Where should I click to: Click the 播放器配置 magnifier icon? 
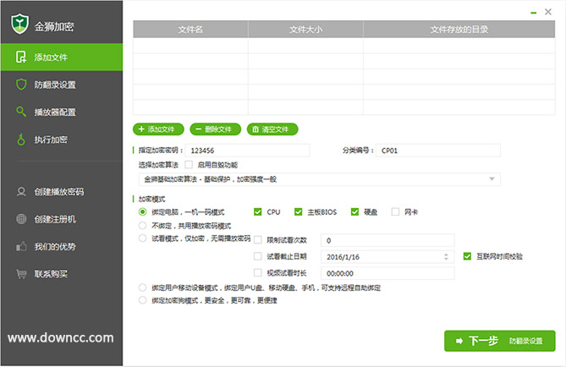pos(21,112)
